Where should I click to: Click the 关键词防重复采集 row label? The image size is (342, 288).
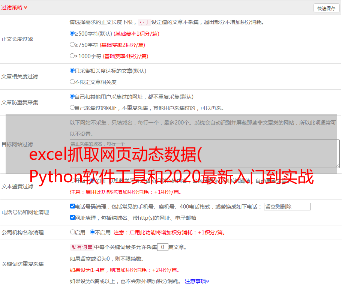coord(22,264)
